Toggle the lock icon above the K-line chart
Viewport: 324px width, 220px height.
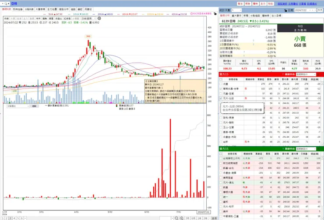pos(215,14)
